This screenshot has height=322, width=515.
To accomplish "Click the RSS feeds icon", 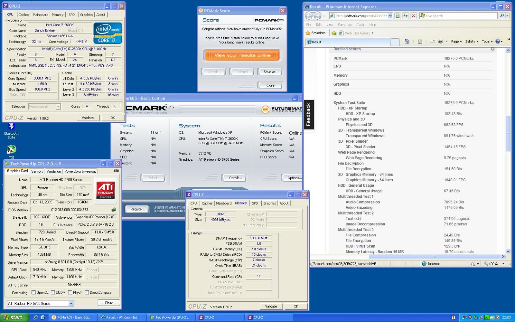I will coord(420,42).
